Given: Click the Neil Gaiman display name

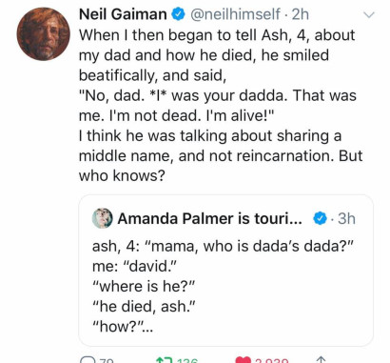Looking at the screenshot, I should (123, 14).
